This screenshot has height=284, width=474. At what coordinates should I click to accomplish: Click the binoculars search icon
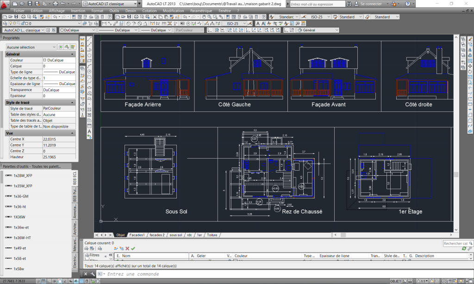coord(349,4)
